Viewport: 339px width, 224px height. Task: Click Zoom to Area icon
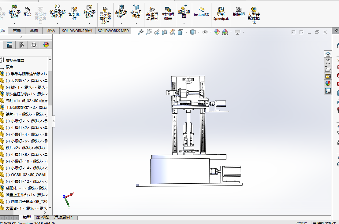(148, 32)
